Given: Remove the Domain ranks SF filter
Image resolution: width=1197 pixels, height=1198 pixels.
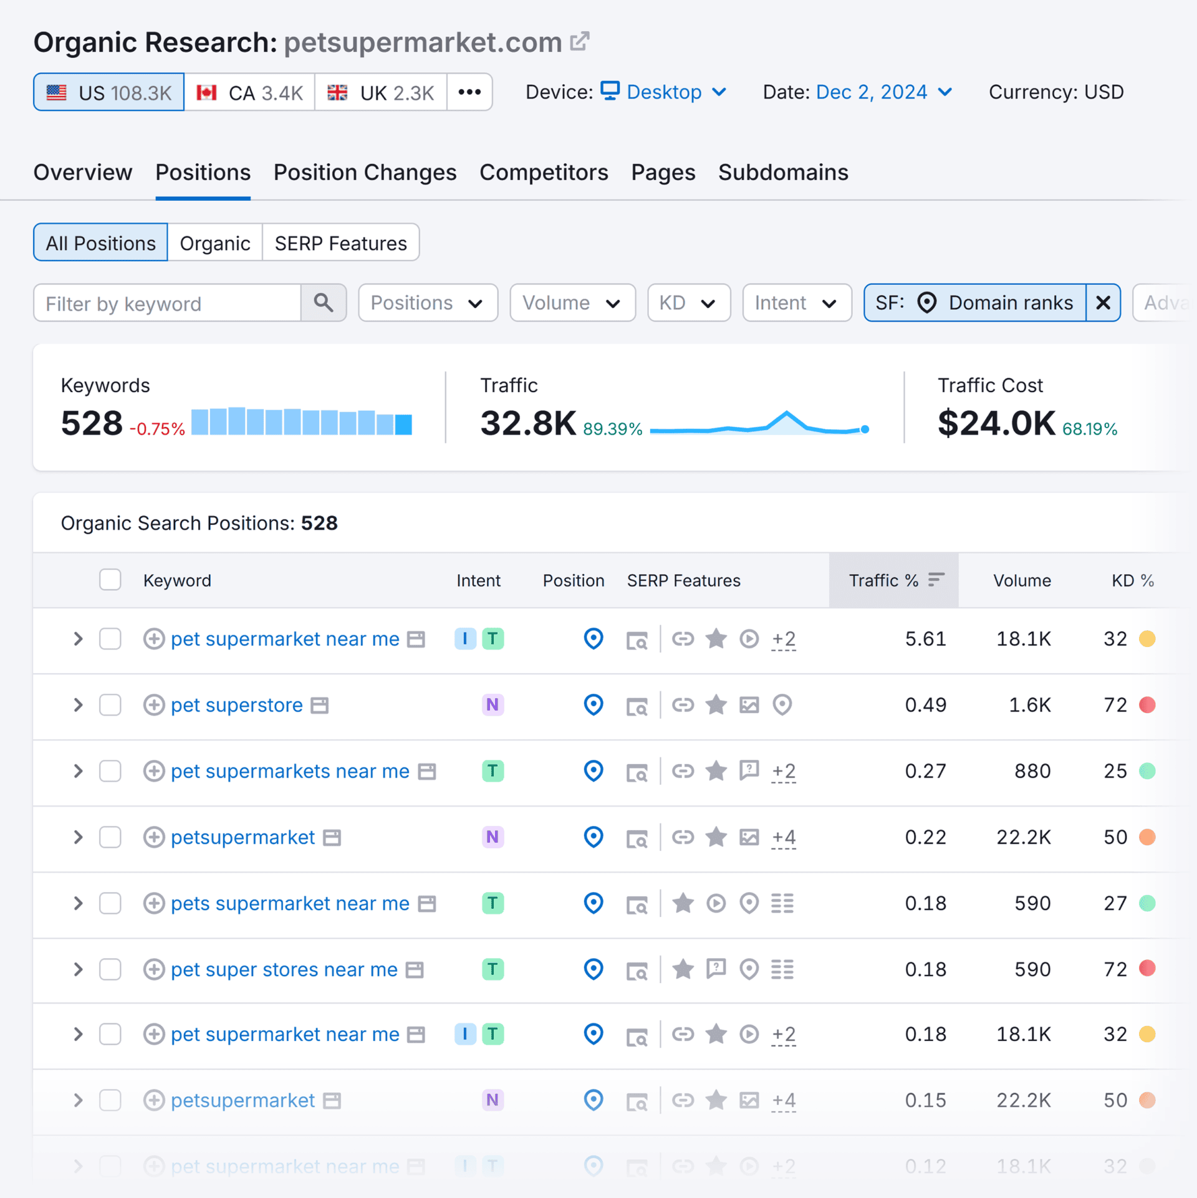Looking at the screenshot, I should point(1102,303).
